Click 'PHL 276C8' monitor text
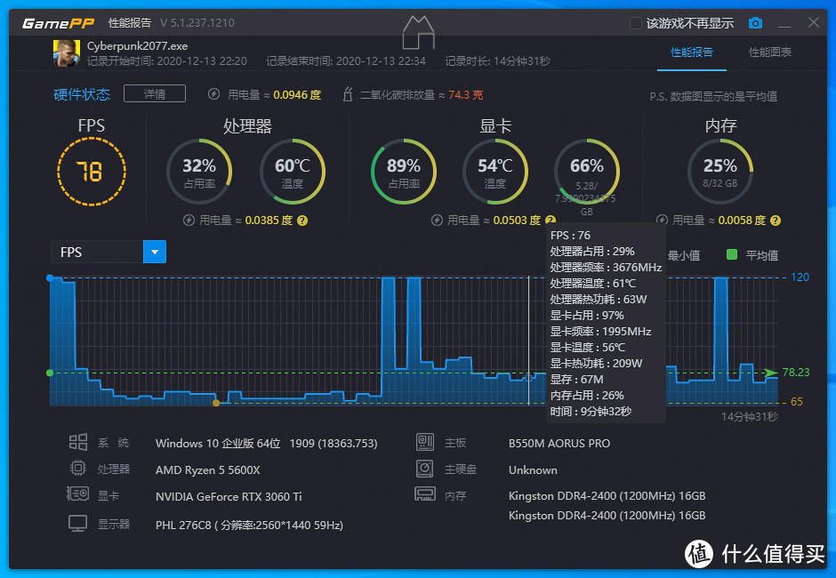 coord(183,525)
